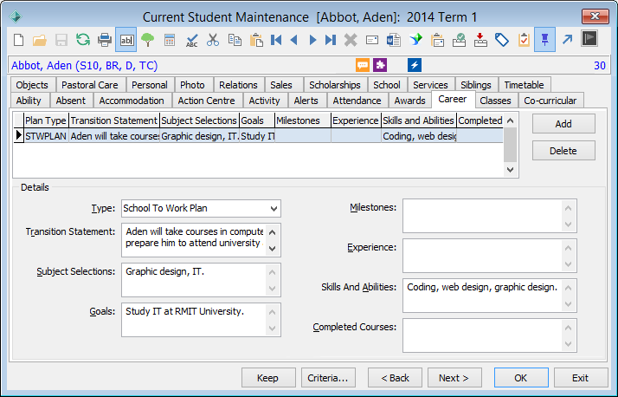
Task: Click the blue lightning bolt icon
Action: (415, 65)
